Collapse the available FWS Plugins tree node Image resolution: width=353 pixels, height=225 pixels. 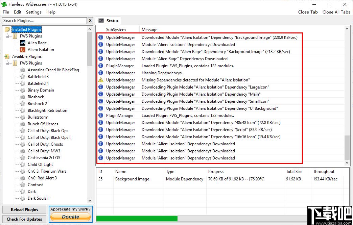[7, 63]
